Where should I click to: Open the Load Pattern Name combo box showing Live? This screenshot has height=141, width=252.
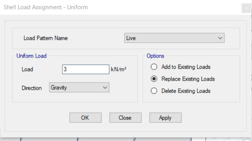175,38
